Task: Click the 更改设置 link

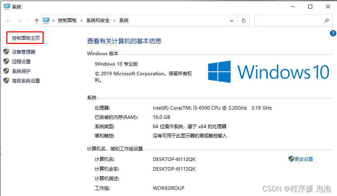Action: [304, 159]
